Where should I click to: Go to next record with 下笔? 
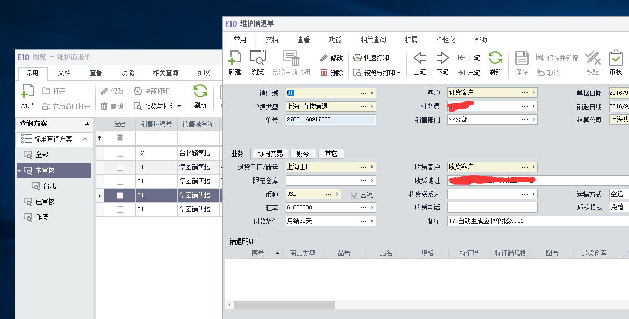[442, 62]
